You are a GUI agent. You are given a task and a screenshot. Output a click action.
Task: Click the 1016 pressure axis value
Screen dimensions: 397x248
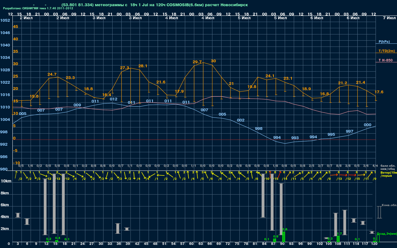click(5, 95)
